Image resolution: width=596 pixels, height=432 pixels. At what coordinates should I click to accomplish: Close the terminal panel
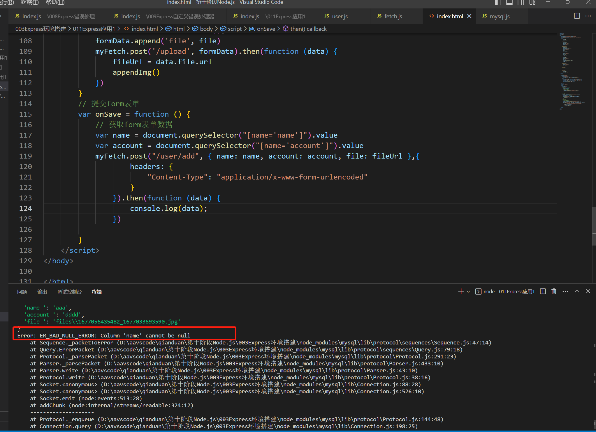tap(588, 291)
